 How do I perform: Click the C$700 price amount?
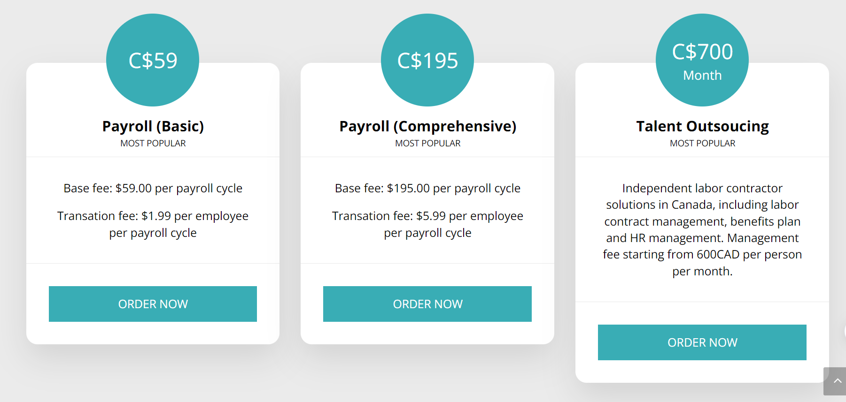(702, 52)
